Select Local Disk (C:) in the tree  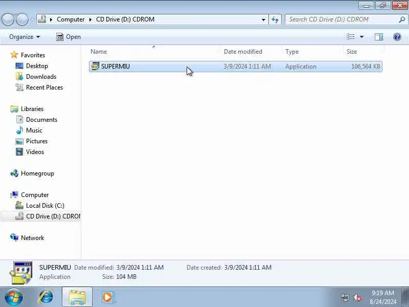[45, 206]
